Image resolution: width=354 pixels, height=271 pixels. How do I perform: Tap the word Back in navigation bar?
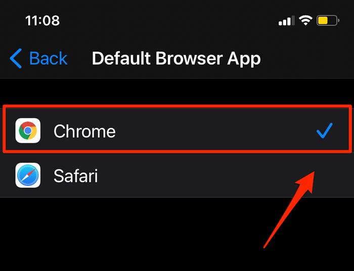[49, 59]
